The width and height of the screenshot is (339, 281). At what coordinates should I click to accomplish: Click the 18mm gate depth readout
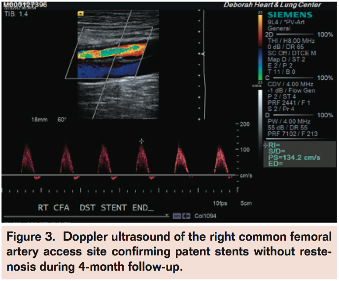point(39,120)
